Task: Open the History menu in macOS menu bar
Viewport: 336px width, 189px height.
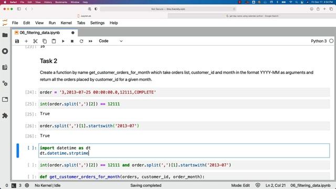Action: (x=48, y=2)
